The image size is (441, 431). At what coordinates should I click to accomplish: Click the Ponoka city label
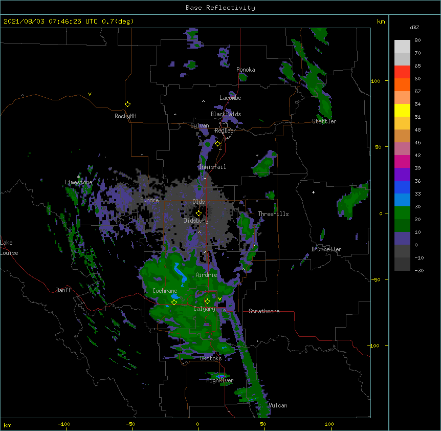pos(246,70)
